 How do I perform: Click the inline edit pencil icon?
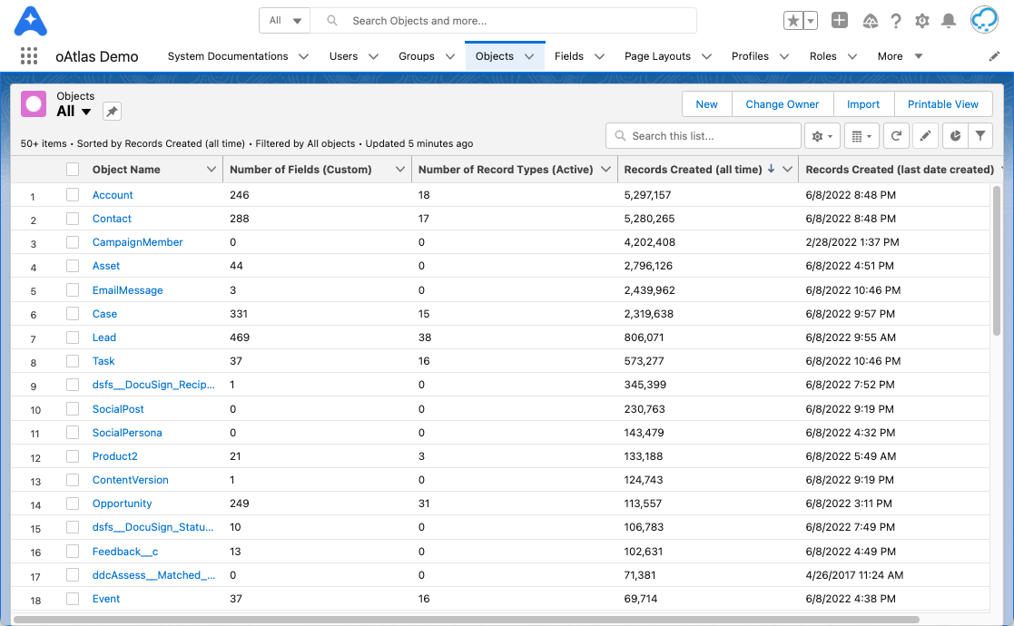point(925,135)
